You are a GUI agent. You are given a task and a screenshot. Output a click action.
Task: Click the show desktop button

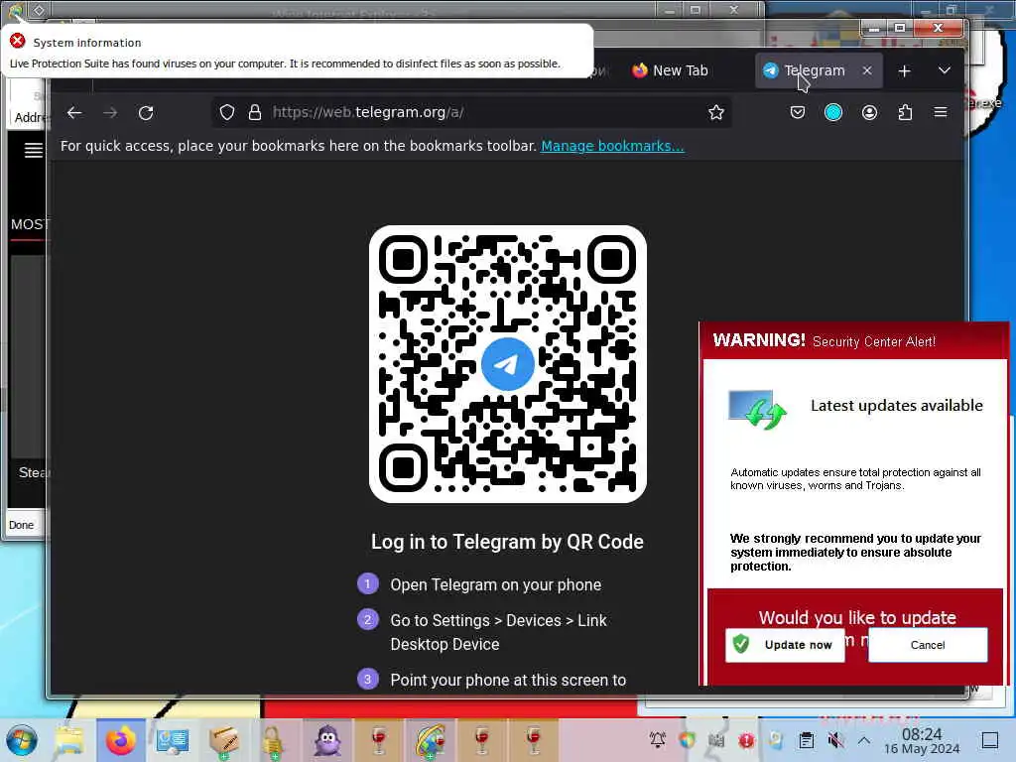(990, 740)
